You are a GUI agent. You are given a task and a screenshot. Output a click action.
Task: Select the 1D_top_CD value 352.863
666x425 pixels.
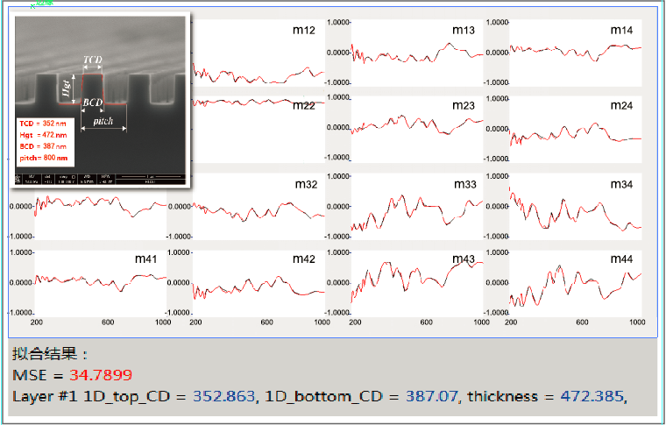224,396
